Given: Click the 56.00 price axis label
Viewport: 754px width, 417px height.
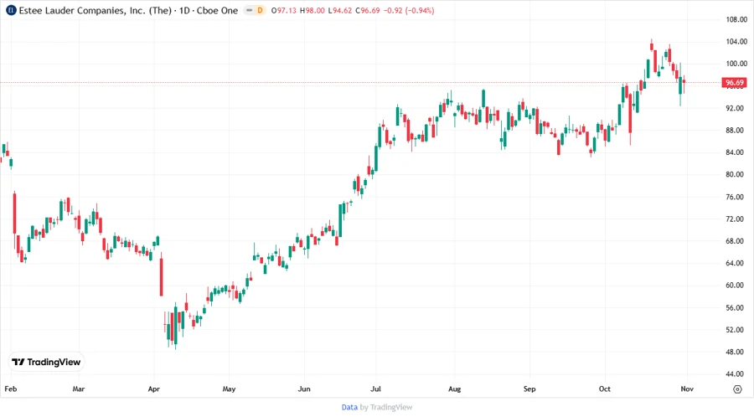Looking at the screenshot, I should coord(736,308).
